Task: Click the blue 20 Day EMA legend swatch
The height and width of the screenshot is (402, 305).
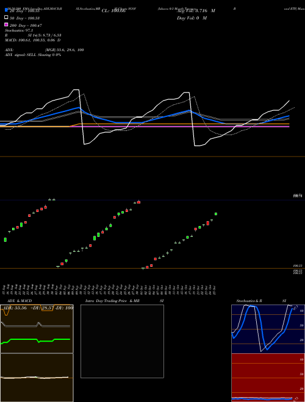Action: click(x=6, y=10)
